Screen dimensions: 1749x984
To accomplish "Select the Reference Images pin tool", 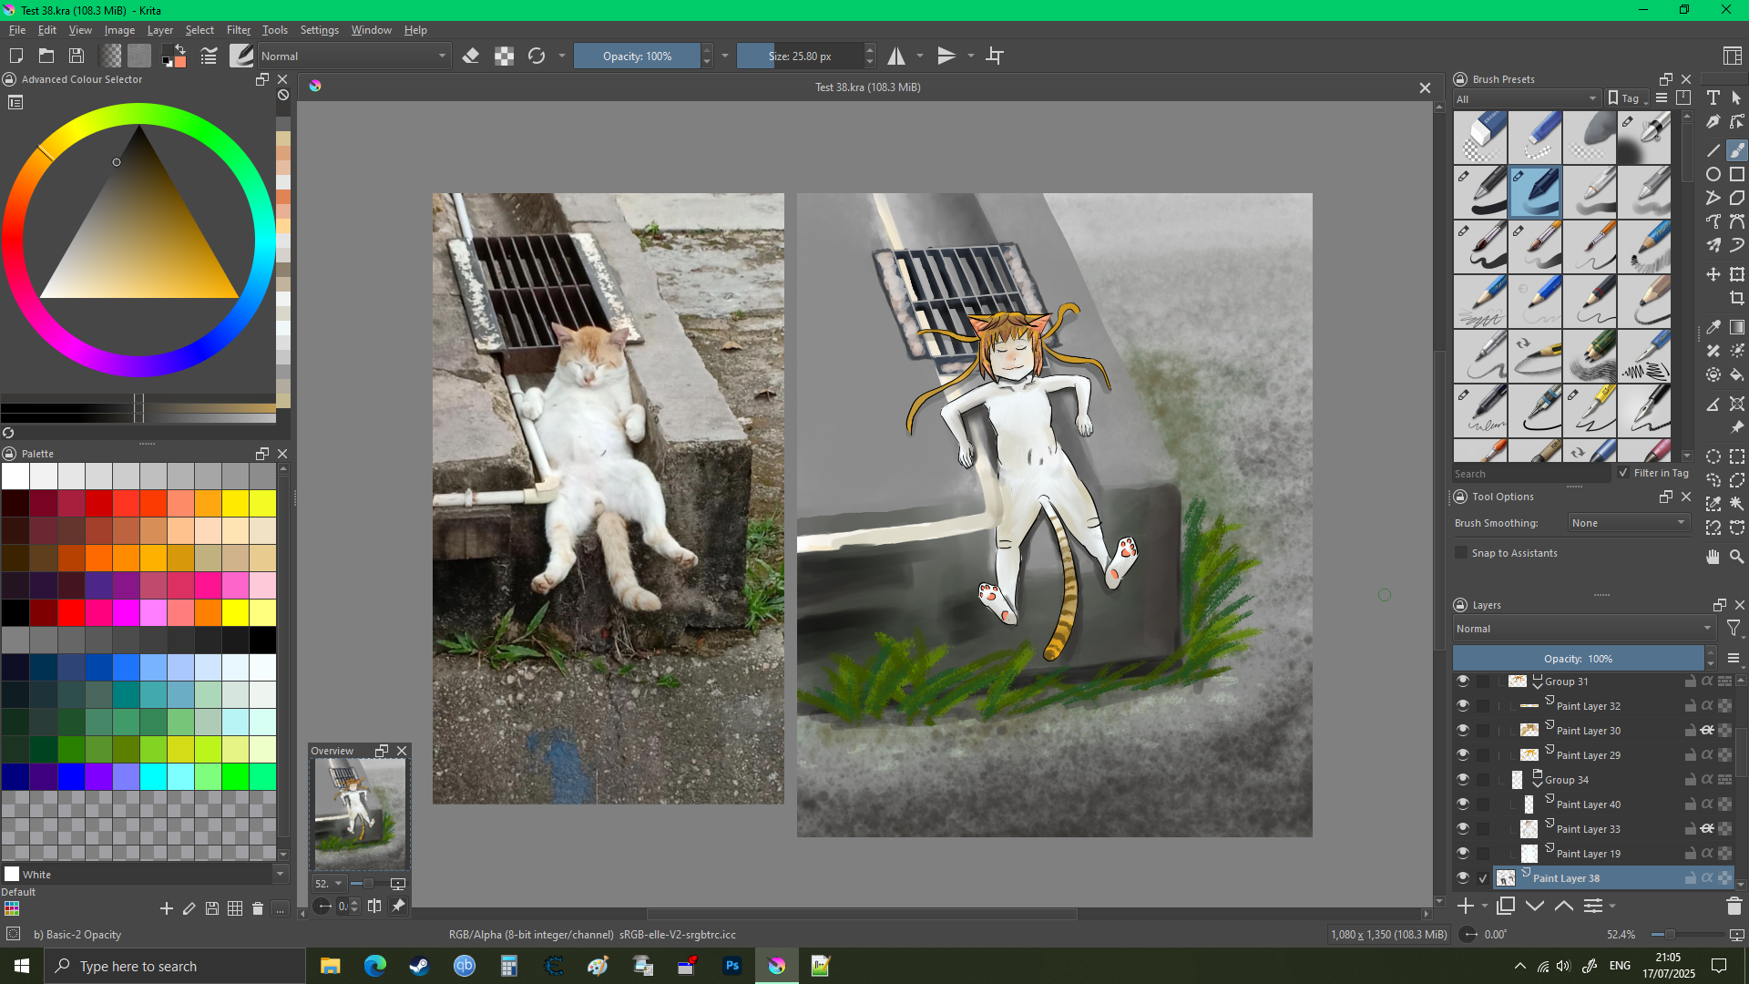I will [1737, 427].
